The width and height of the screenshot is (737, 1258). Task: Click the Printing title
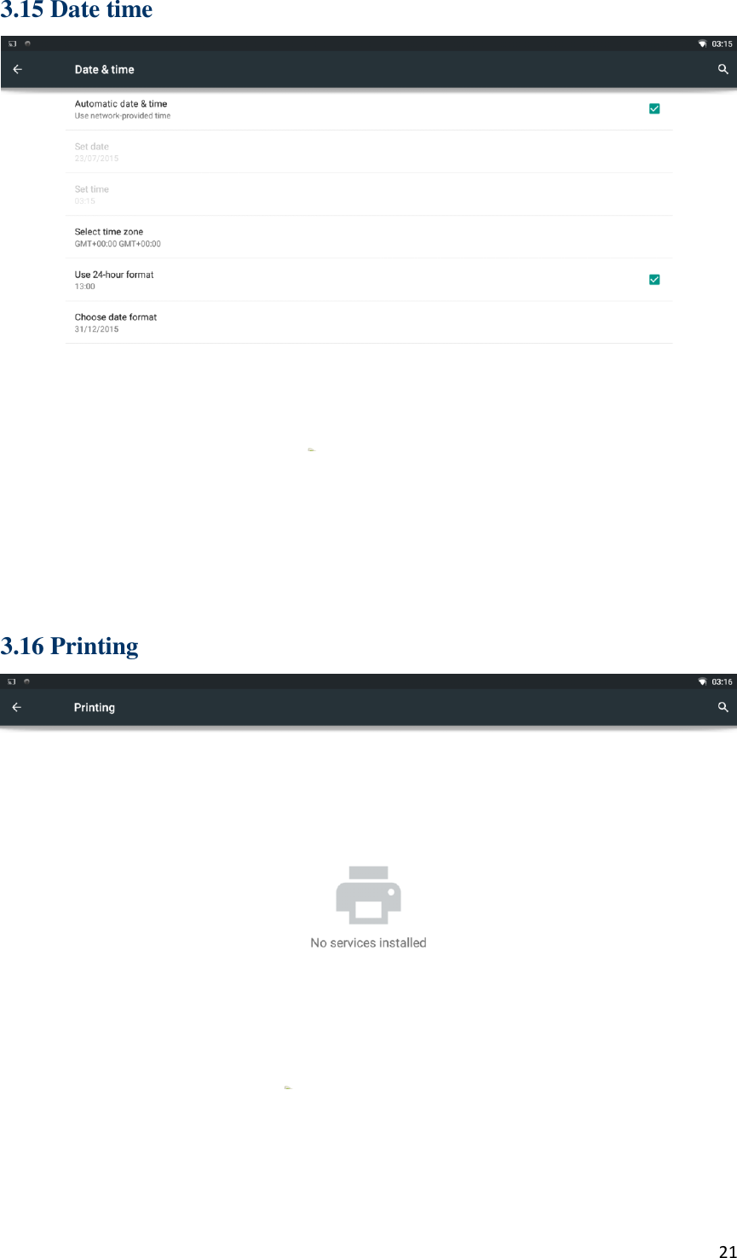[95, 708]
